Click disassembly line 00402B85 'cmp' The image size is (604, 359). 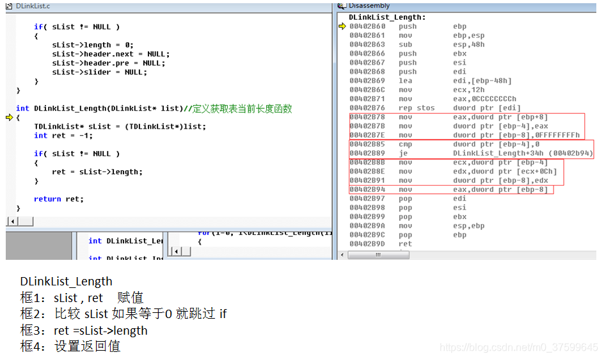444,144
